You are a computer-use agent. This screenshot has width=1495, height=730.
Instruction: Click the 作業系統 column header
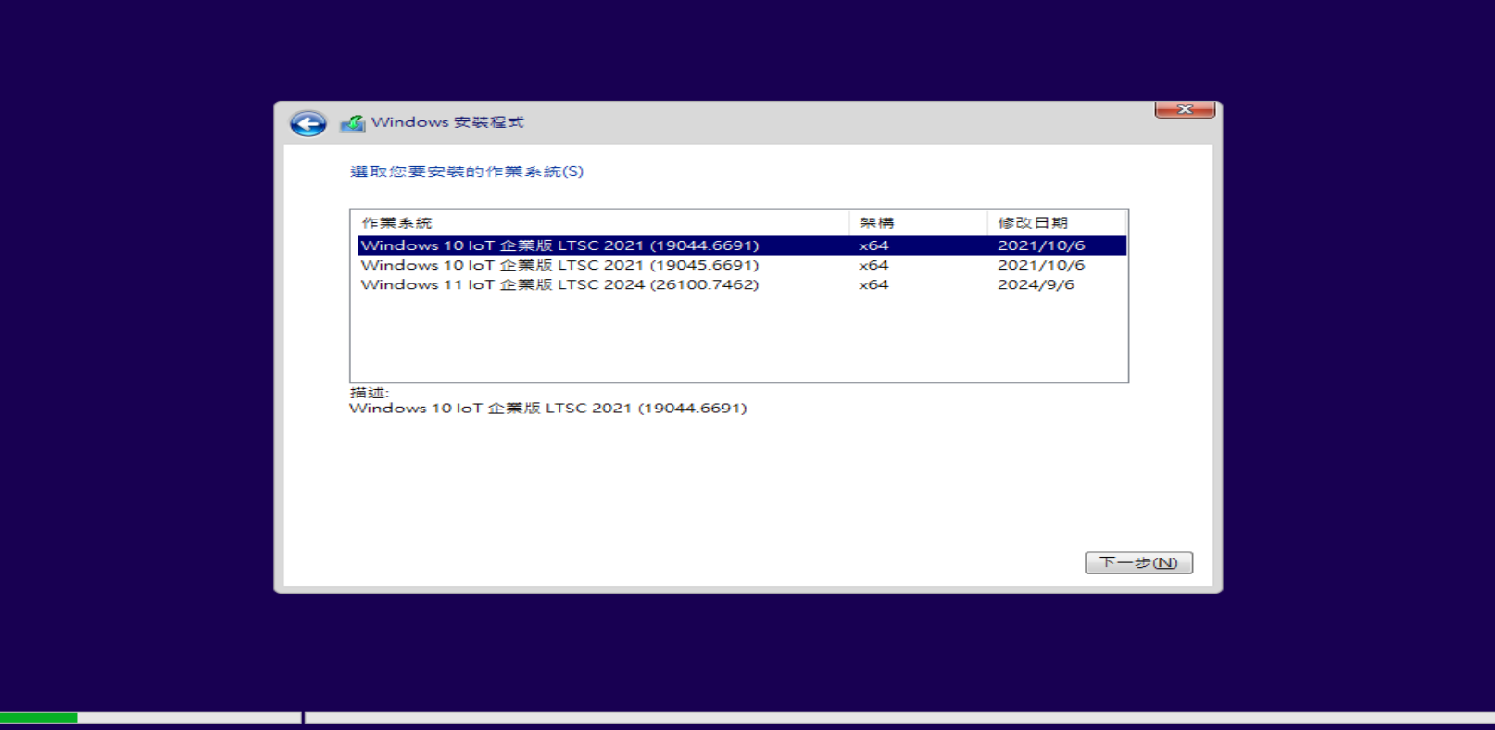396,223
